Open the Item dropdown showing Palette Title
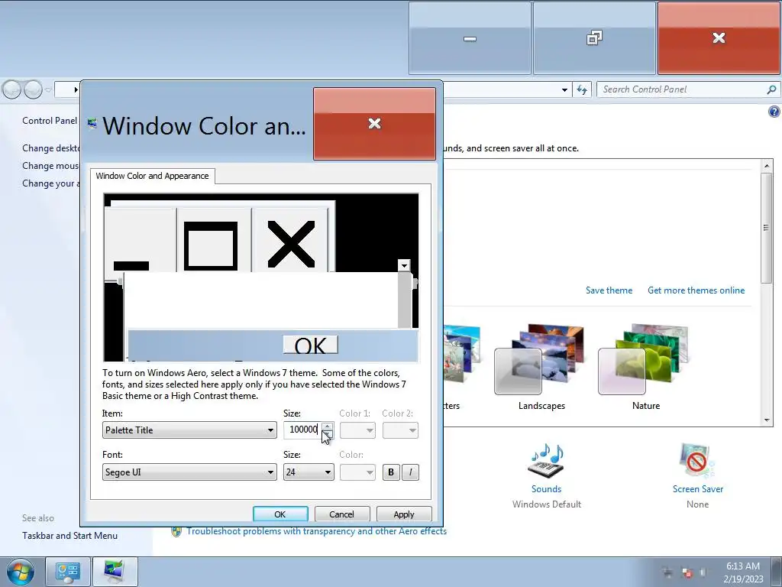The image size is (782, 587). click(x=189, y=430)
